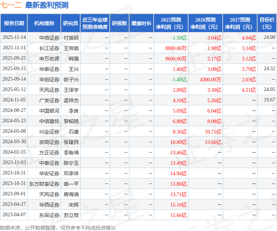
Task: Click analyst name 曲一平
Action: 71,184
